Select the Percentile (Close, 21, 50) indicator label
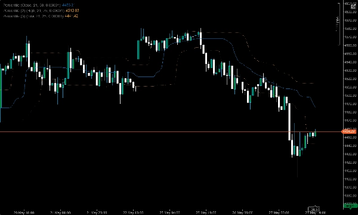The image size is (358, 215). click(32, 5)
